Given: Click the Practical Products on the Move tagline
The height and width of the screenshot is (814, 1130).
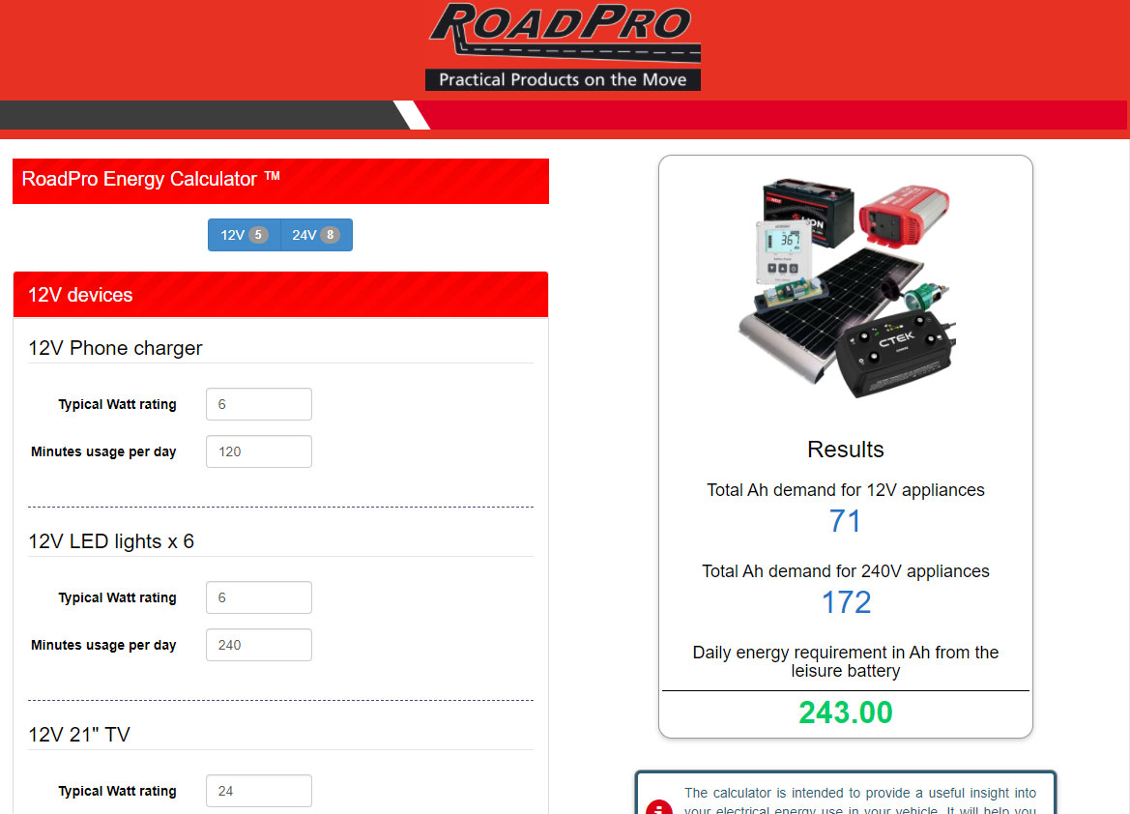Looking at the screenshot, I should coord(563,79).
